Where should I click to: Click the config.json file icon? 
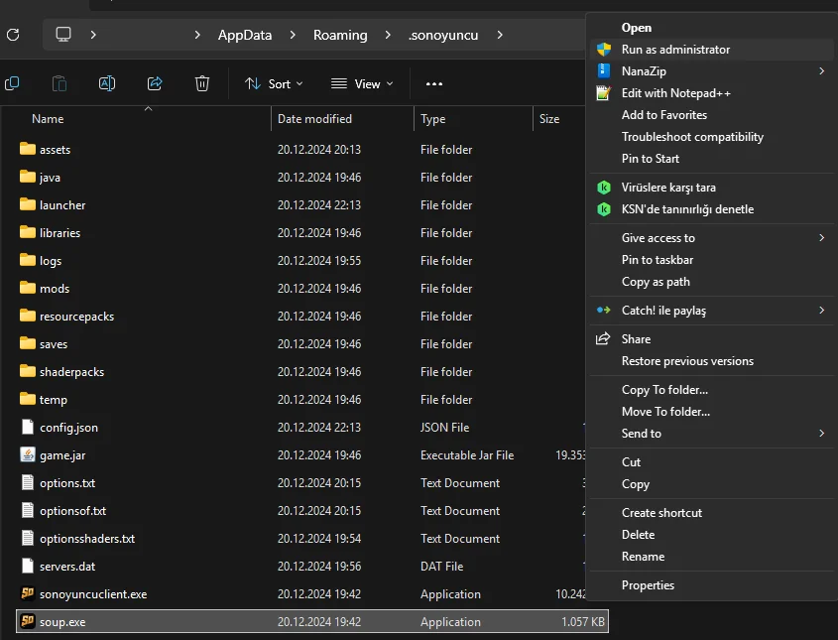[x=27, y=427]
